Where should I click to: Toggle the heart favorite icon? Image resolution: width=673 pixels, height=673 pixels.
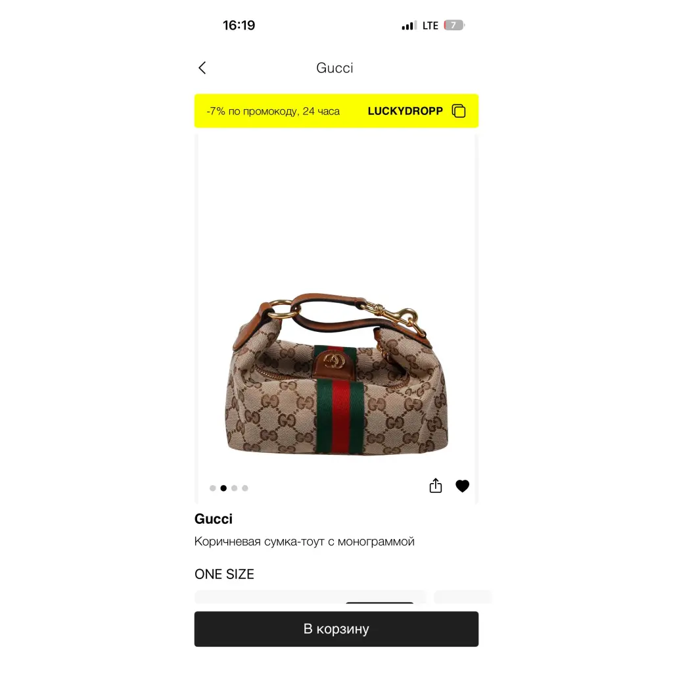coord(462,486)
